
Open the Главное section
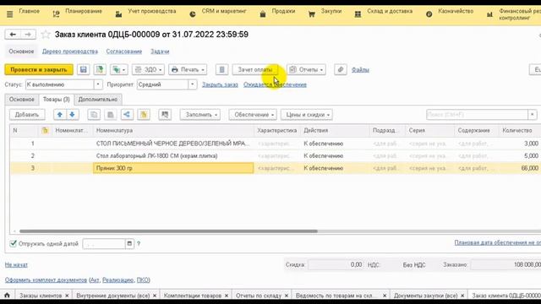29,11
